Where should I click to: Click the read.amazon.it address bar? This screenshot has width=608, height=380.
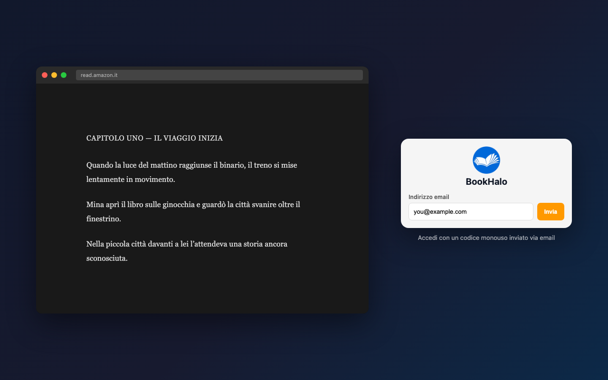(219, 75)
